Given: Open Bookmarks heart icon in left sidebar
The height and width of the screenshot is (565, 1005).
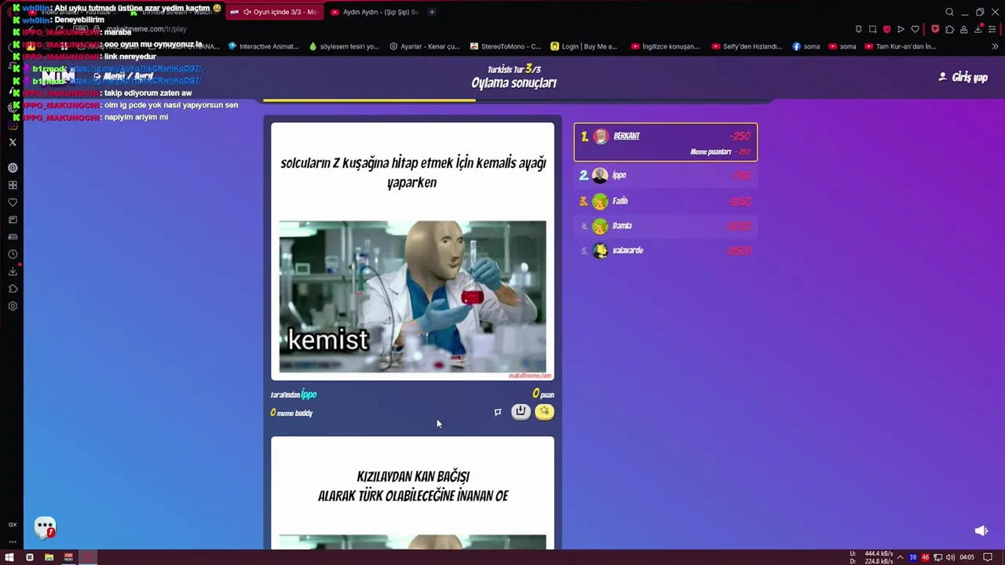Looking at the screenshot, I should click(x=13, y=202).
